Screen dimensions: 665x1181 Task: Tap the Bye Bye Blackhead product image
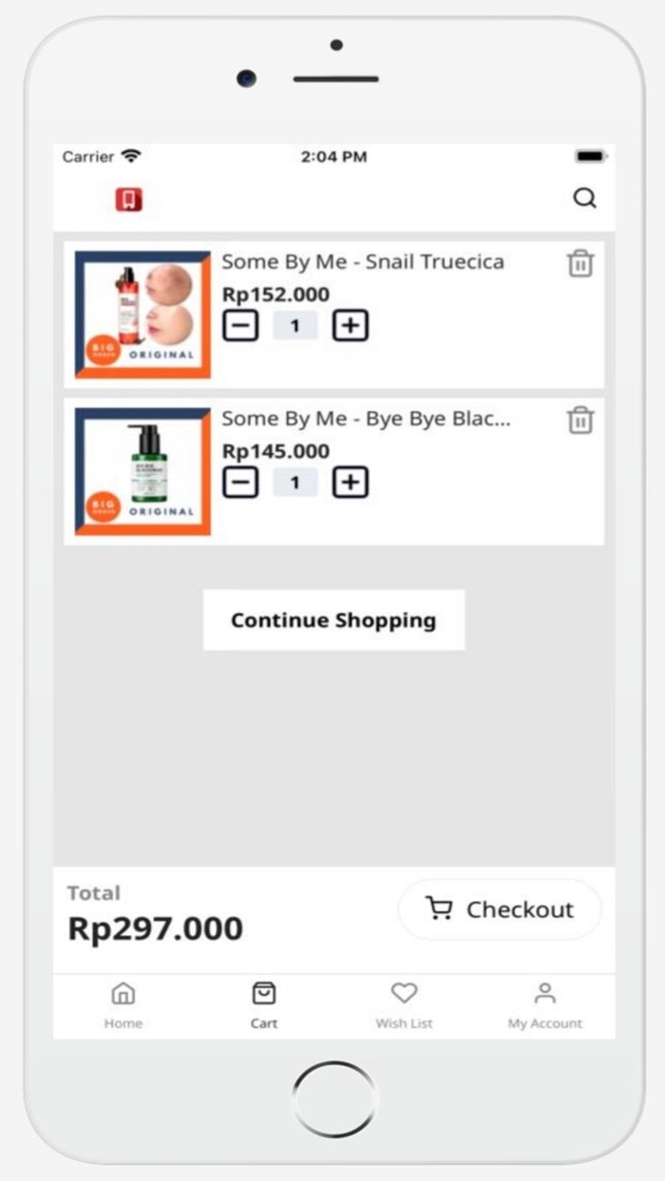click(142, 471)
